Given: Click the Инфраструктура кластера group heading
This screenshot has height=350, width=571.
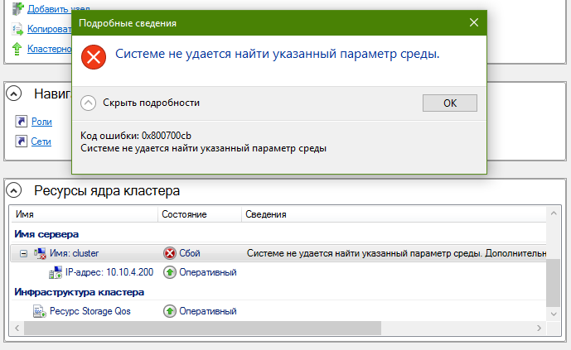Looking at the screenshot, I should (79, 292).
